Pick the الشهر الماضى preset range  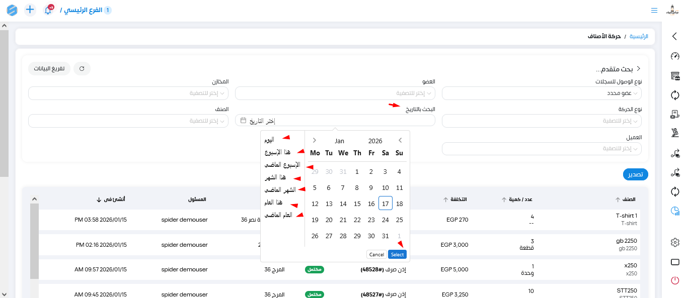coord(280,190)
